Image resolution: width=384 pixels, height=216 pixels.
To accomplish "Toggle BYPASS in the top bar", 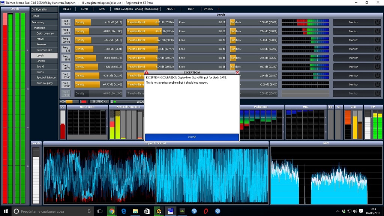I will tap(208, 9).
